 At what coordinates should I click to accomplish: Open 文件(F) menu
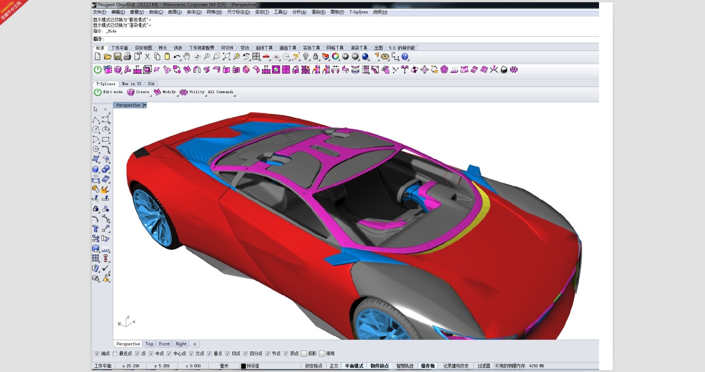(x=100, y=12)
